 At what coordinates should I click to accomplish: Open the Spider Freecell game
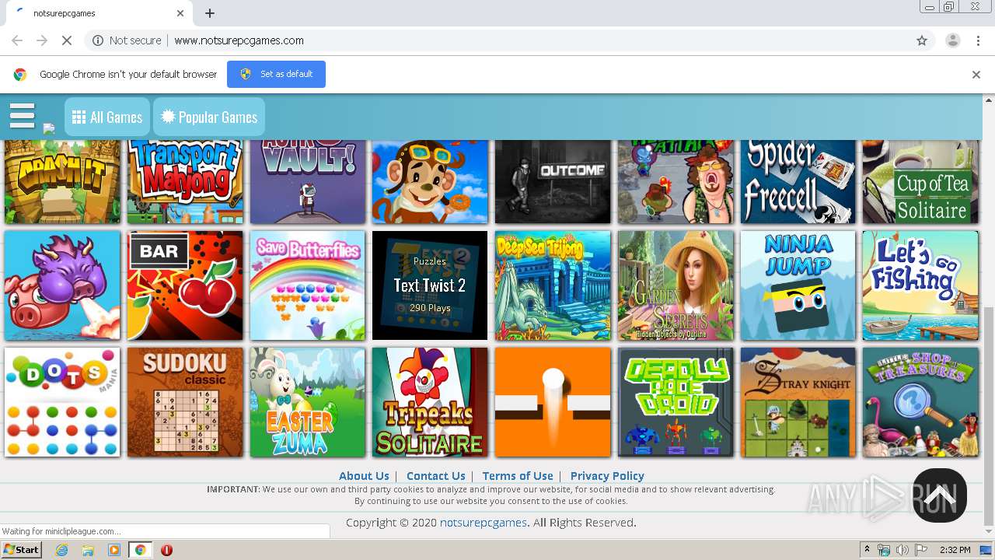[798, 181]
